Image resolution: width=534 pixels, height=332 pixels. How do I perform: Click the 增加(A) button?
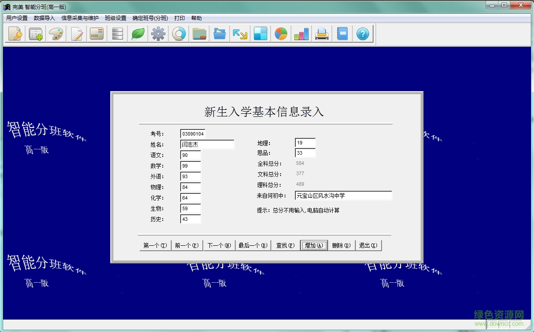point(314,245)
